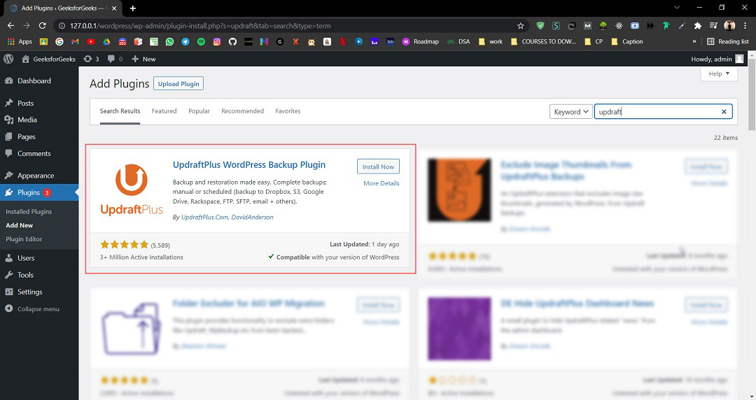Open More Details for UpdraftPlus
756x400 pixels.
tap(381, 183)
